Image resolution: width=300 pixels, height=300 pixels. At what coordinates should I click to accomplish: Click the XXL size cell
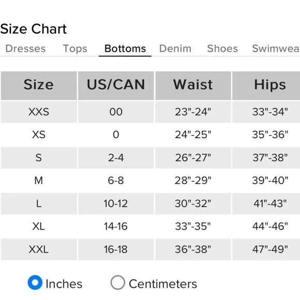pos(39,249)
